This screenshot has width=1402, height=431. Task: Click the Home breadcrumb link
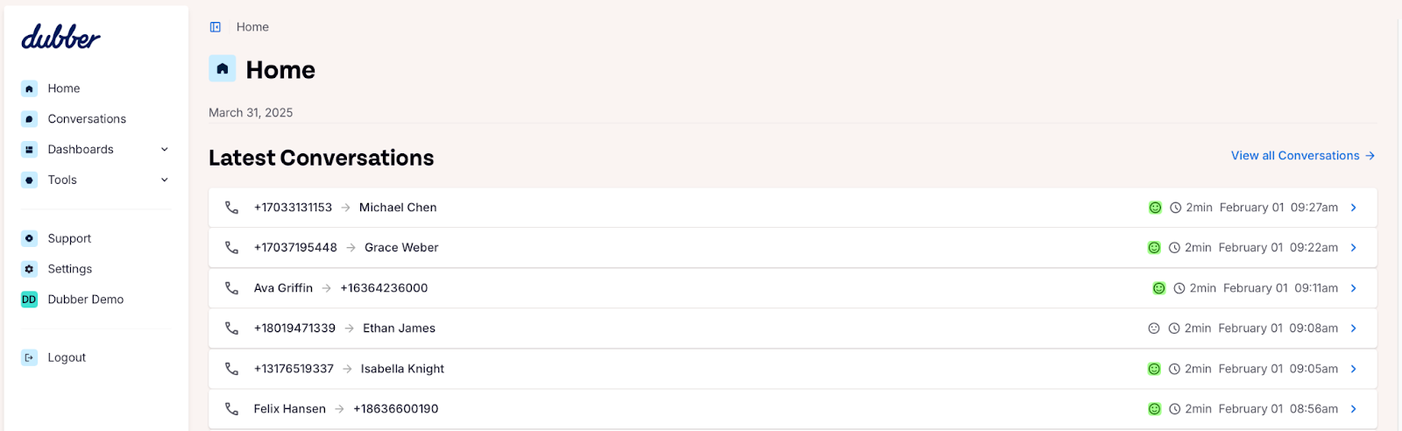click(252, 27)
